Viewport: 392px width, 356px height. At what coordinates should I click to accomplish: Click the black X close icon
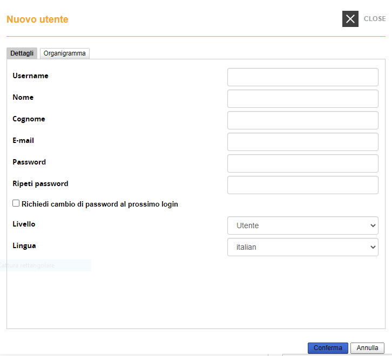pyautogui.click(x=350, y=19)
